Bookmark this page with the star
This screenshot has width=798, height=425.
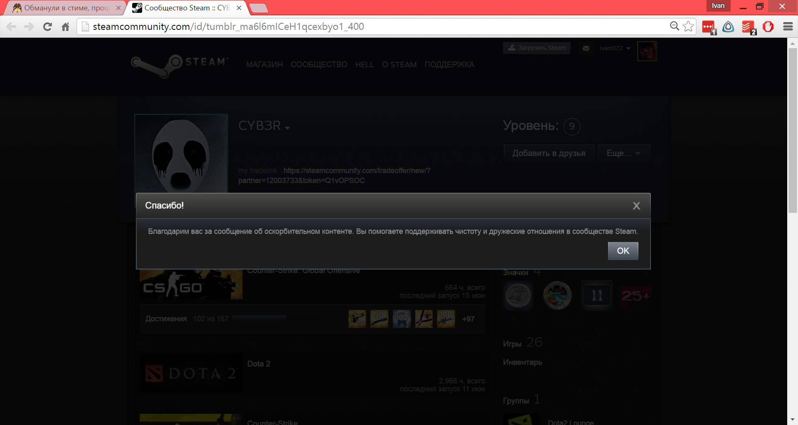click(688, 27)
